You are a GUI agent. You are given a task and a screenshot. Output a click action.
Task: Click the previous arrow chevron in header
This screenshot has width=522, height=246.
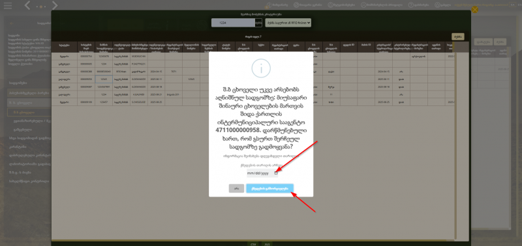[x=28, y=5]
